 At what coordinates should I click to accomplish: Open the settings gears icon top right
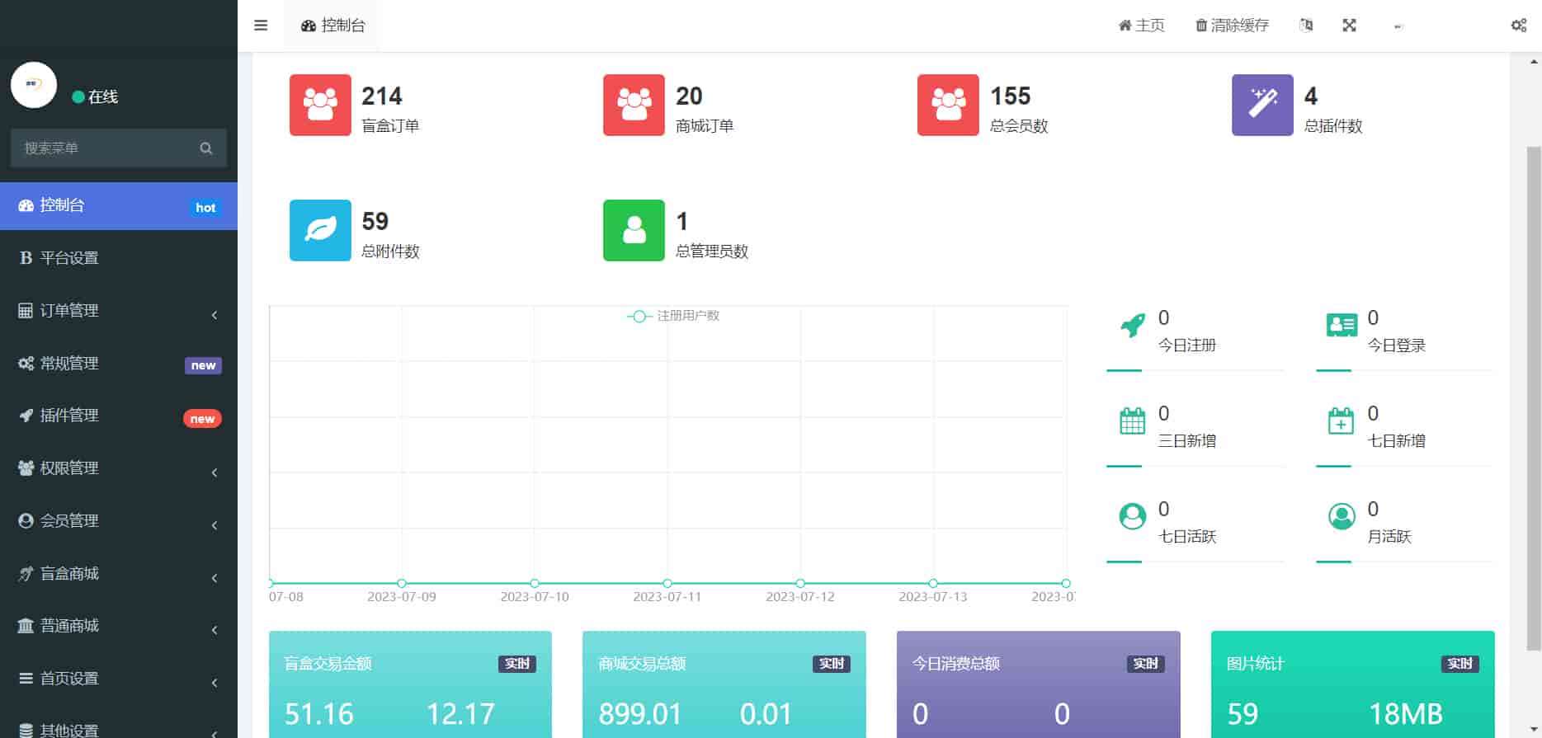(x=1518, y=26)
